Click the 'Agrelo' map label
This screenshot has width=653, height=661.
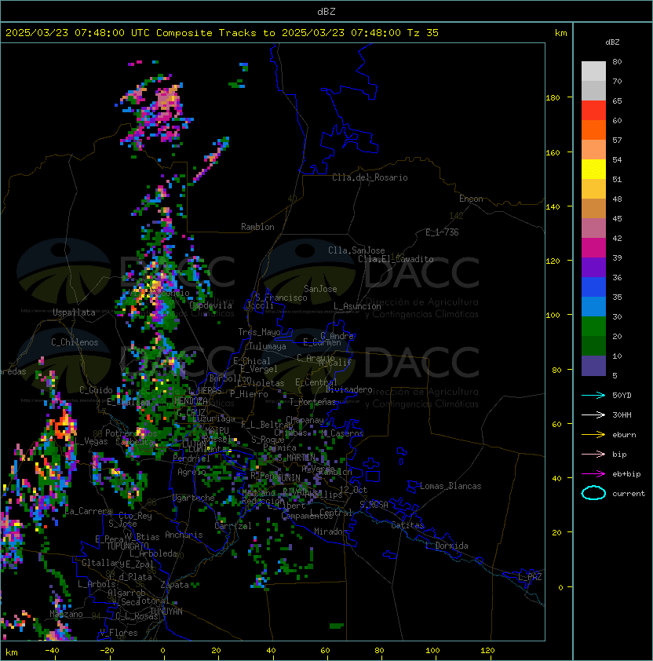[x=192, y=472]
